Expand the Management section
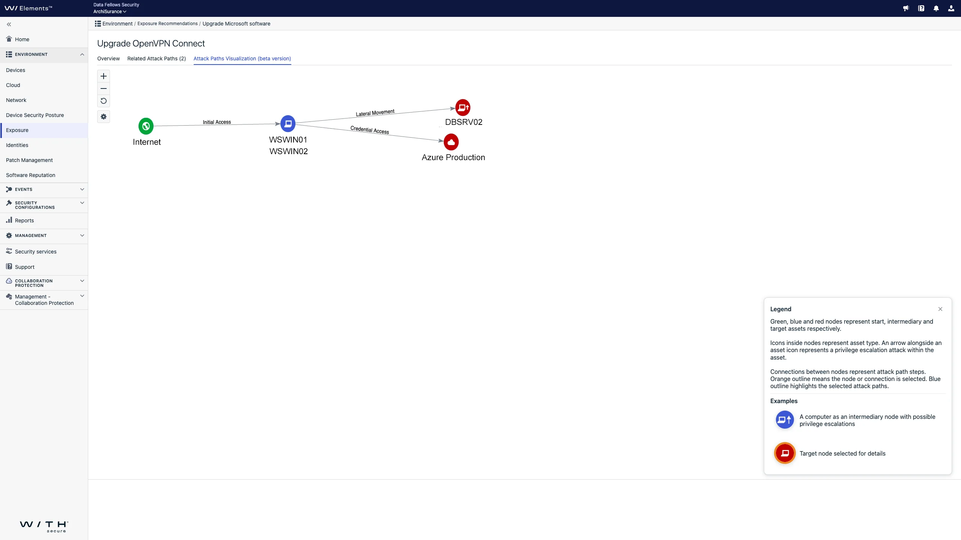This screenshot has width=961, height=540. coord(82,235)
